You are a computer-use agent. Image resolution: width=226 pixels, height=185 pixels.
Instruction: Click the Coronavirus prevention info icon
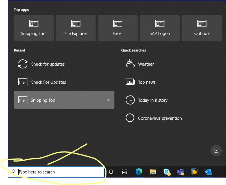click(130, 118)
